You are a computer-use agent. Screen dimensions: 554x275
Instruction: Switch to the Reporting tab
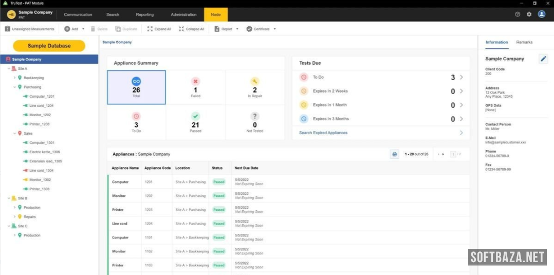(x=144, y=15)
